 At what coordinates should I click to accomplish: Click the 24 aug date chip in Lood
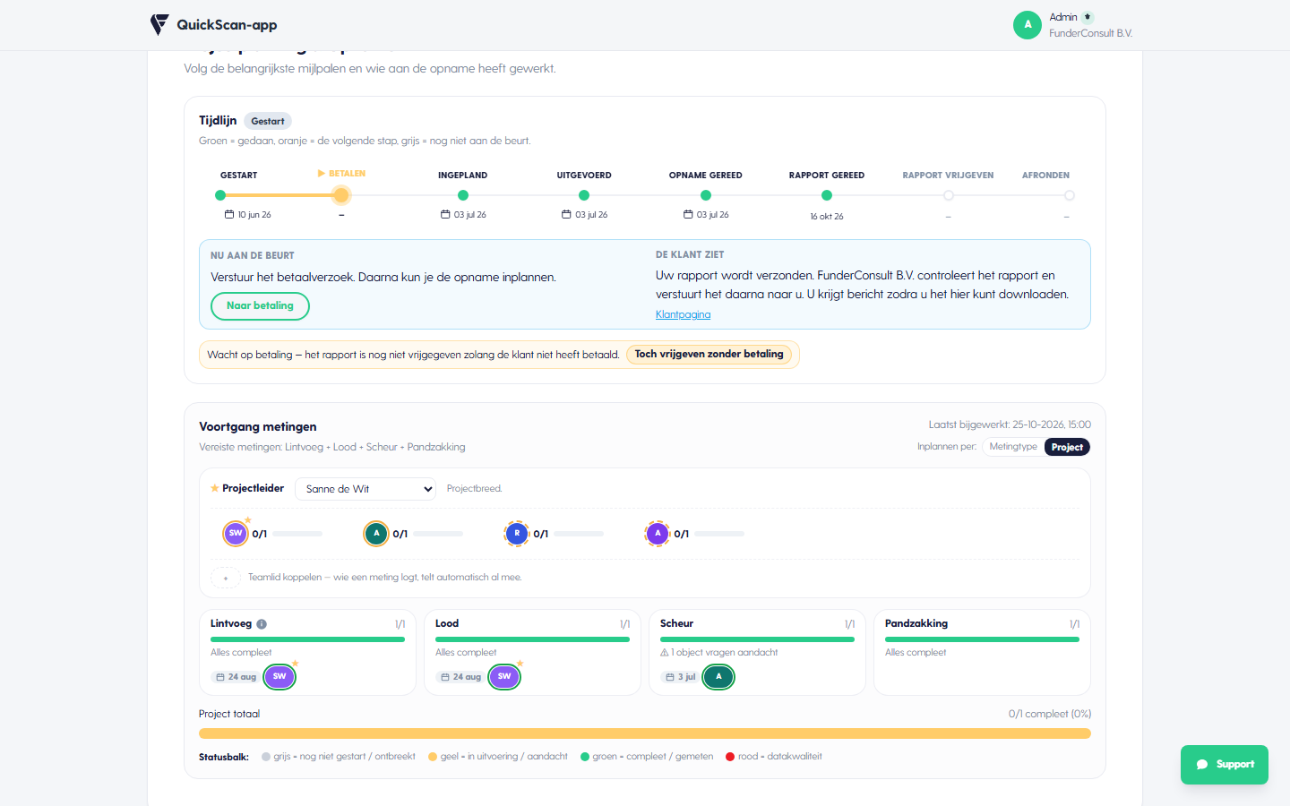point(461,677)
